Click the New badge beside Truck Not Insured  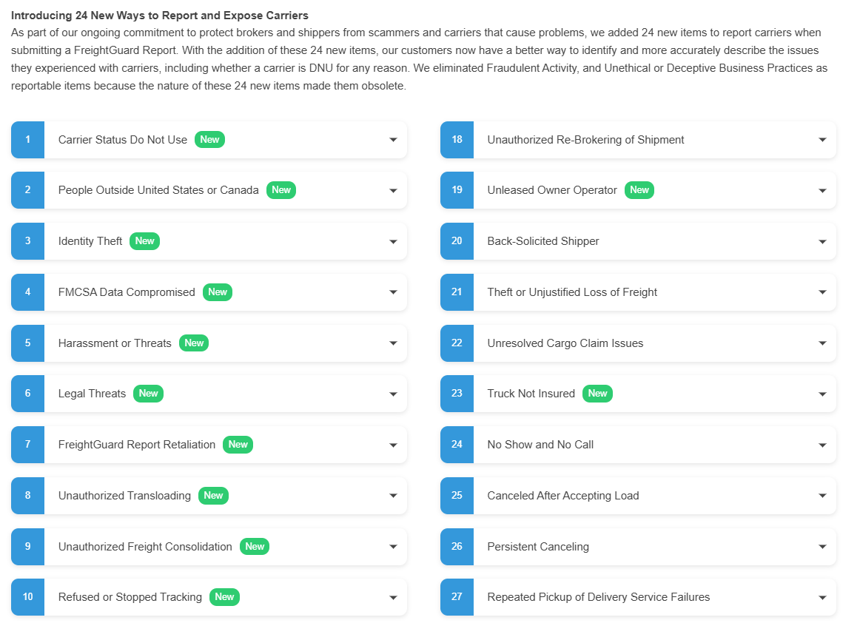point(597,394)
